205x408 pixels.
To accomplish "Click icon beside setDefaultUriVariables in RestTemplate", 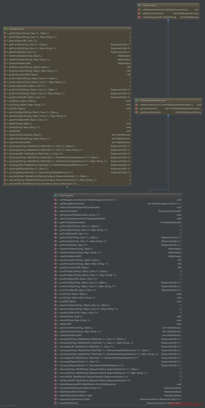I will tap(56, 215).
